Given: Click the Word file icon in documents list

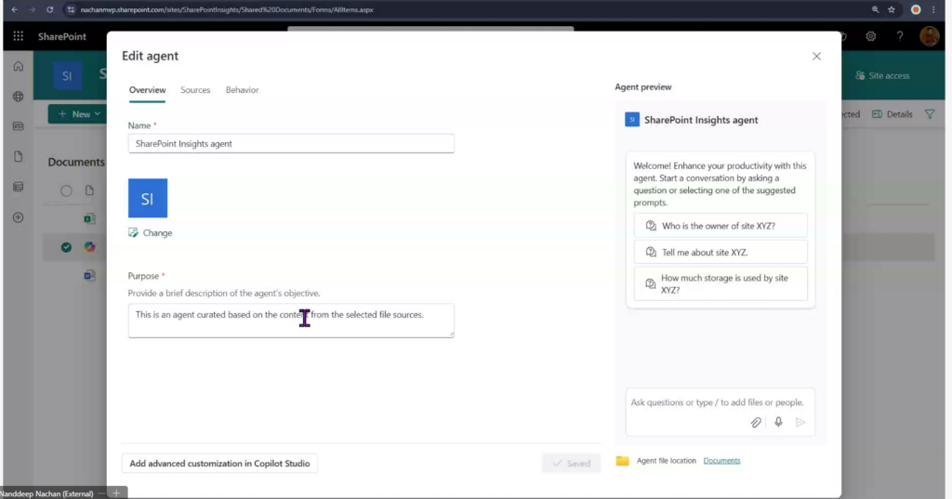Looking at the screenshot, I should pyautogui.click(x=89, y=276).
